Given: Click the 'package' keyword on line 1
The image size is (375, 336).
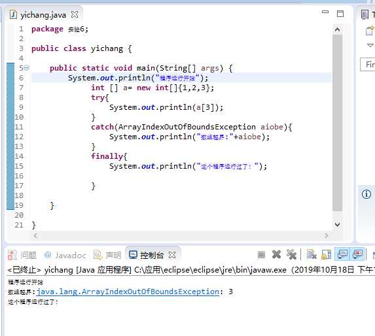Looking at the screenshot, I should [47, 29].
